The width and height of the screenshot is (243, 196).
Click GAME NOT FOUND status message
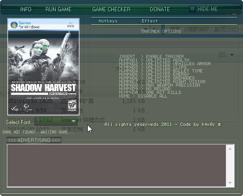pos(38,132)
